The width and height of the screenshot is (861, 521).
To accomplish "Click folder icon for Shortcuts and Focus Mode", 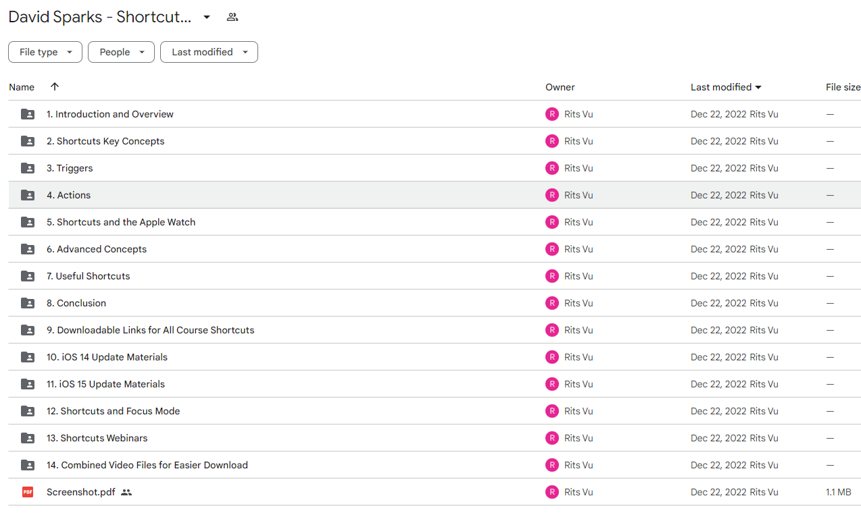I will click(28, 411).
